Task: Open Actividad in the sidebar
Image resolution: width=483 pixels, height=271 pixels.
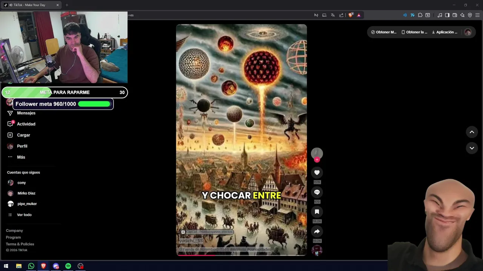Action: 26,124
